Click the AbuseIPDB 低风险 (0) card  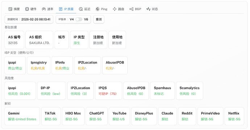(136, 91)
